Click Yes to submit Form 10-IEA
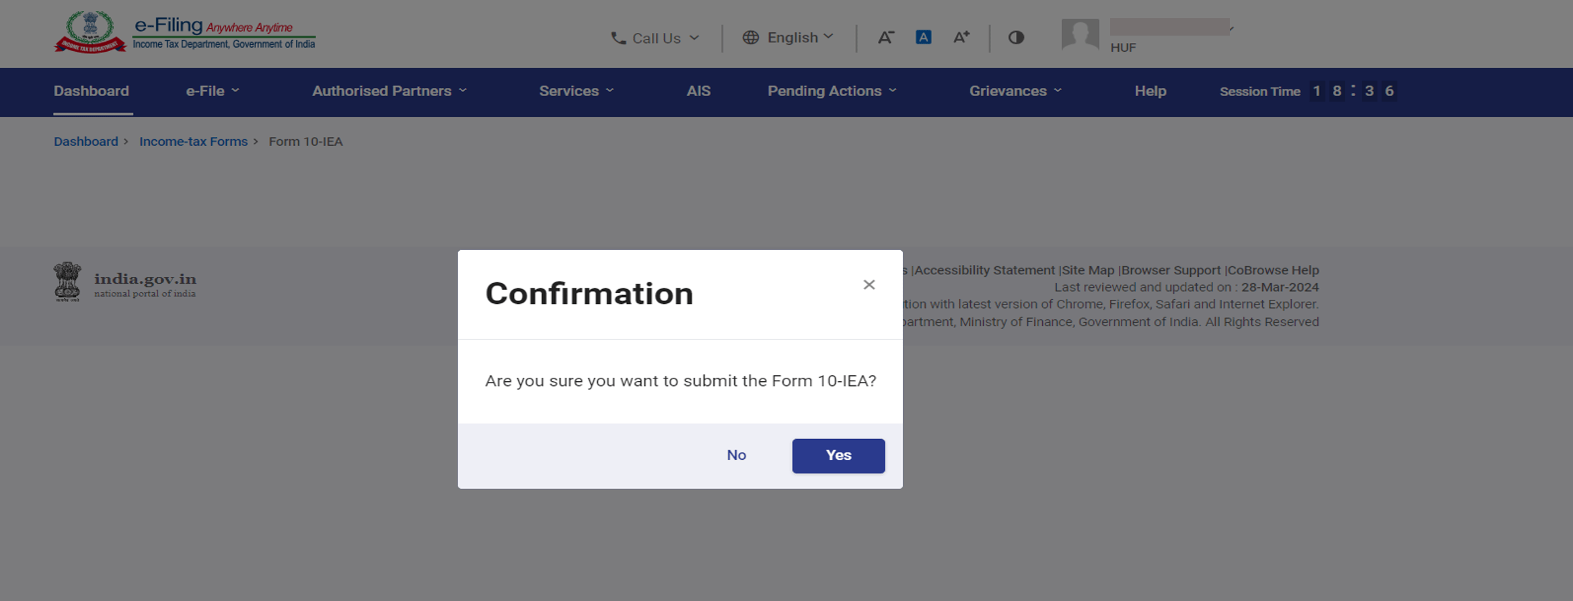1573x601 pixels. coord(838,456)
